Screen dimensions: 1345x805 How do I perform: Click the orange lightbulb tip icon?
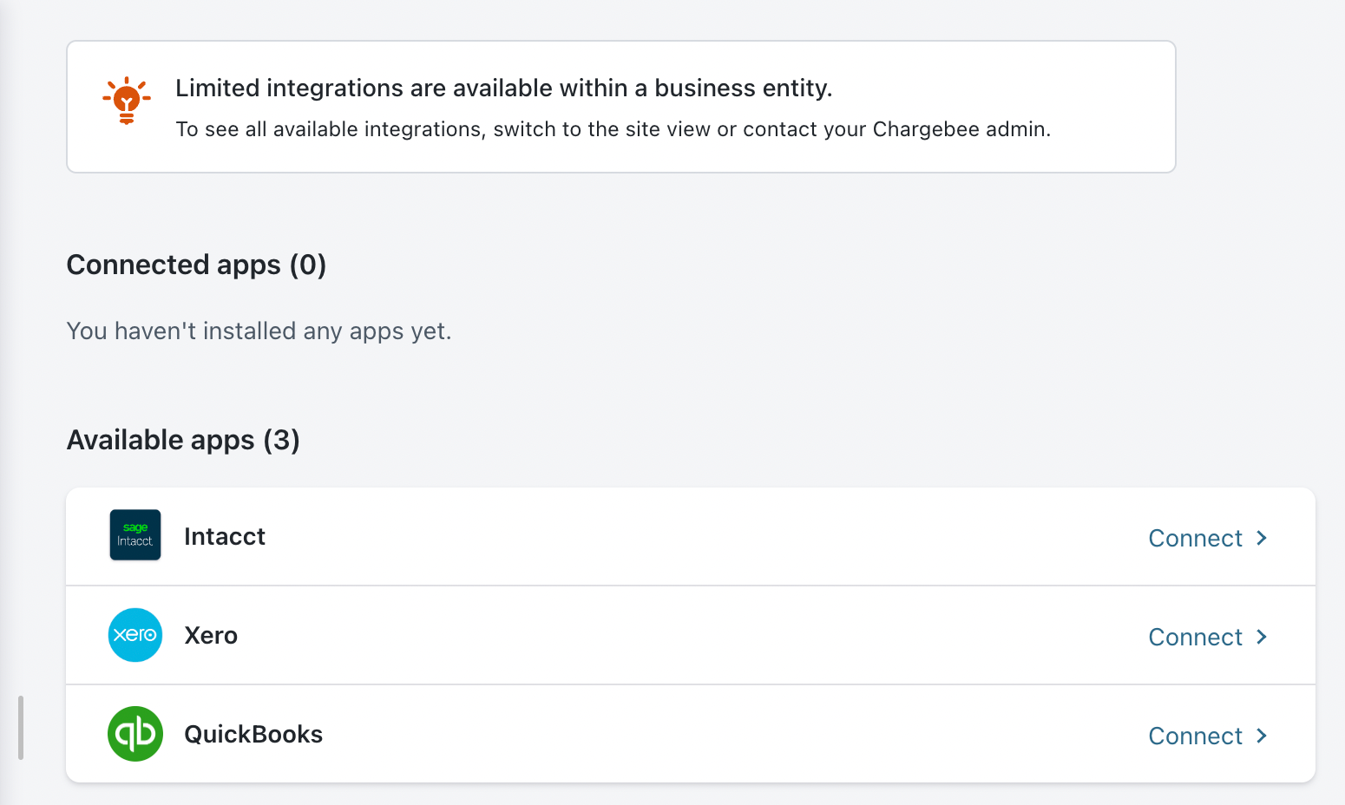click(127, 100)
